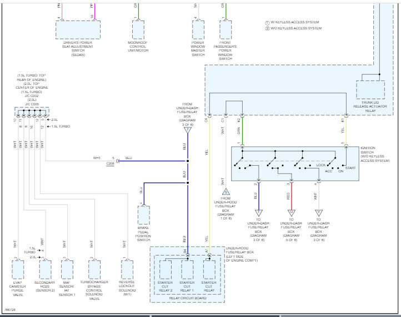The width and height of the screenshot is (401, 317).
Task: Click the "DRIVER'S POWER SEAT ADJUSTMENT SWITCH" label
Action: (78, 49)
